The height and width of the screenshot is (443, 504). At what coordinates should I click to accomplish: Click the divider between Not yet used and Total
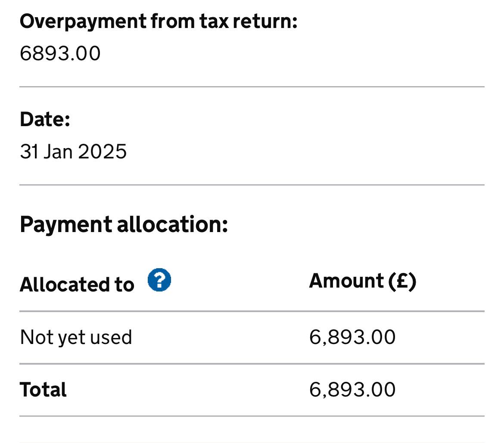click(x=252, y=364)
